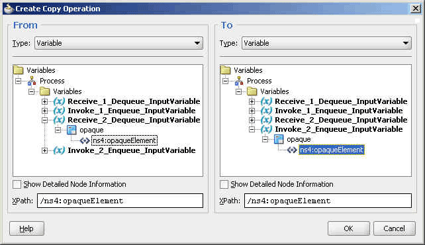Click the coffee cup icon in the title bar

point(9,9)
